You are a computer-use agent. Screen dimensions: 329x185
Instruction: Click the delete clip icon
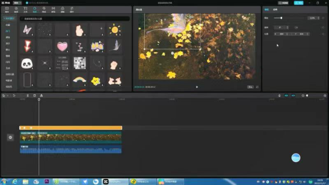[x=35, y=96]
